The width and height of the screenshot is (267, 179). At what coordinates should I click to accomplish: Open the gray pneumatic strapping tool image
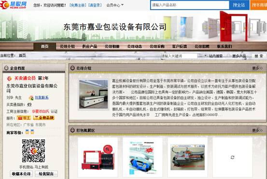pos(188,157)
